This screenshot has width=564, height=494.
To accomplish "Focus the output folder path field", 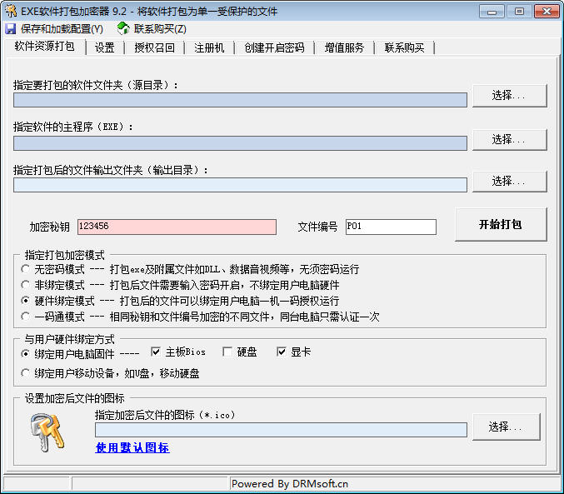I will tap(240, 185).
